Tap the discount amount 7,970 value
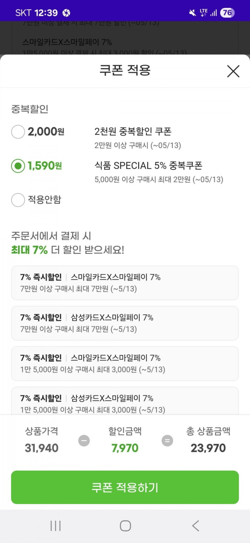 click(125, 448)
